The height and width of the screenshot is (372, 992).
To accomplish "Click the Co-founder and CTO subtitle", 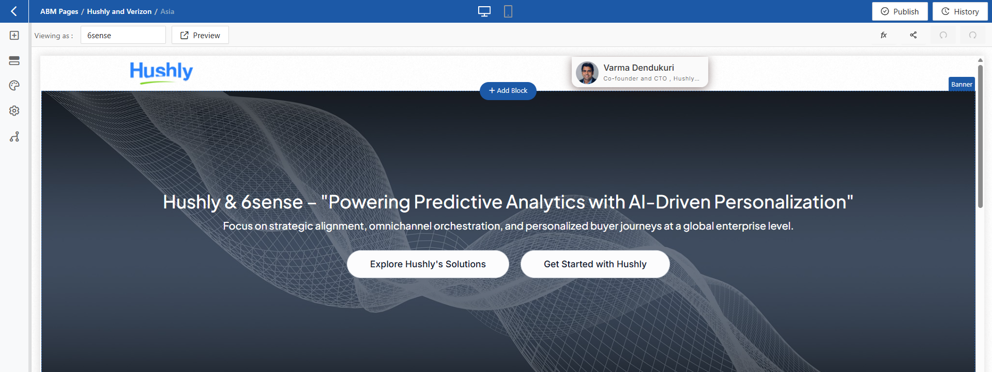I will 651,78.
